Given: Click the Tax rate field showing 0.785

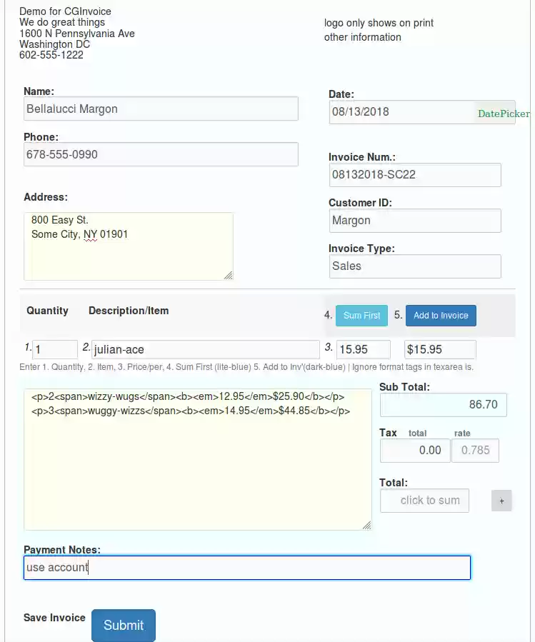Looking at the screenshot, I should [x=475, y=451].
